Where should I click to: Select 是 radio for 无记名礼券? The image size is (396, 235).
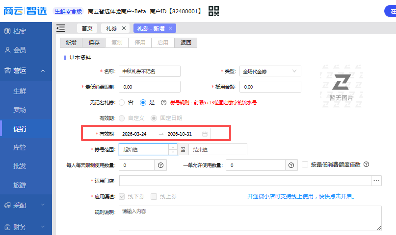(x=143, y=103)
